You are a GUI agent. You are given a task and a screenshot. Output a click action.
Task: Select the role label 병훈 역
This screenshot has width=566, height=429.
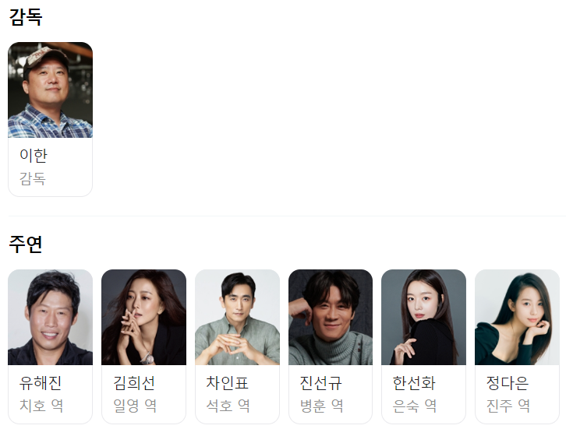point(322,406)
